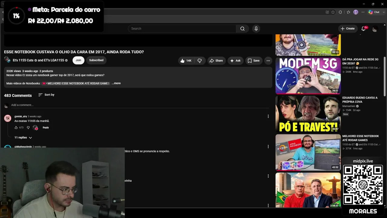The height and width of the screenshot is (218, 387).
Task: Expand the 11 replies thread
Action: (x=23, y=137)
